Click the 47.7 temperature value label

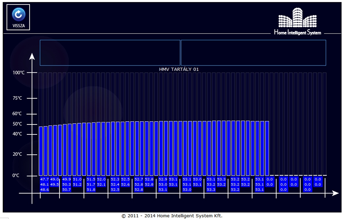(44, 179)
